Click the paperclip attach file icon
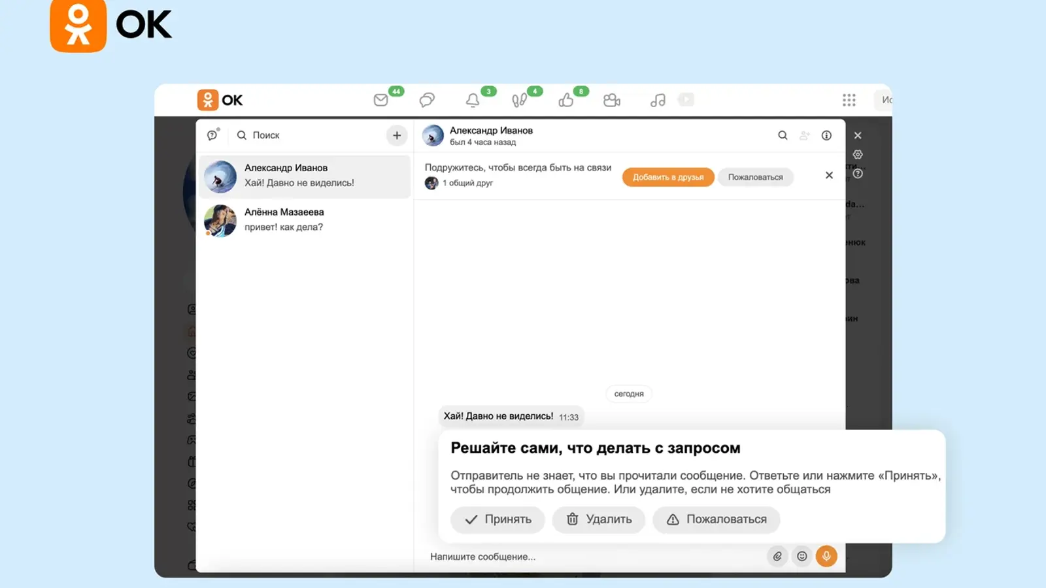This screenshot has height=588, width=1046. pos(777,557)
